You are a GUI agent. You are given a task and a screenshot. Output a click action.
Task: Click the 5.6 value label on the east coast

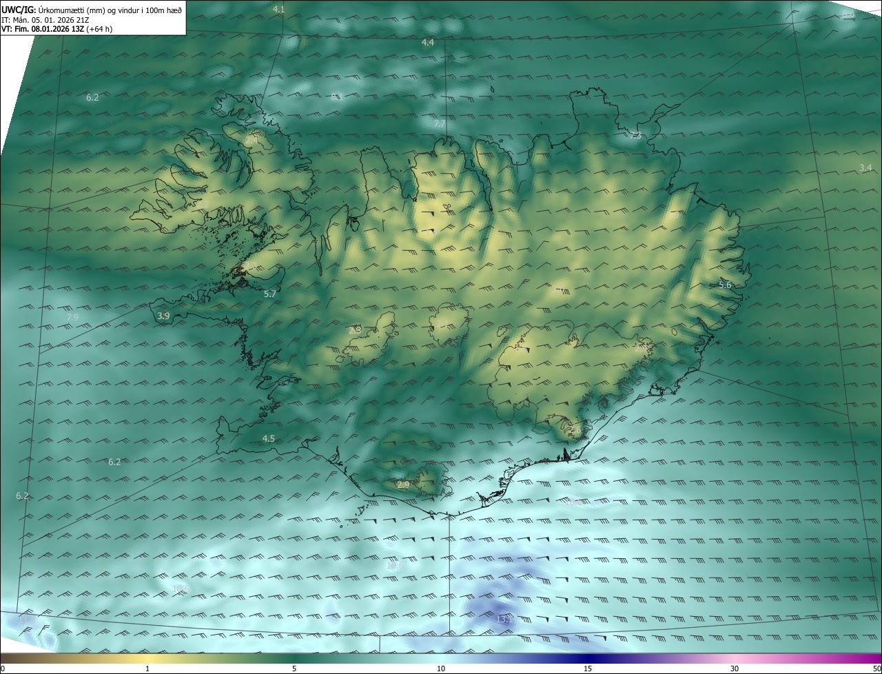click(725, 285)
